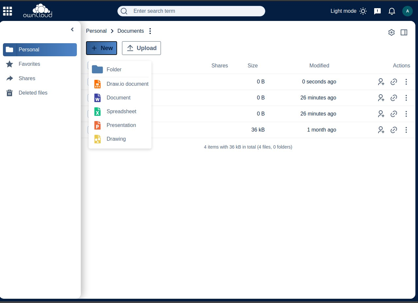Image resolution: width=418 pixels, height=303 pixels.
Task: Click the yellow Drawing icon
Action: (97, 139)
